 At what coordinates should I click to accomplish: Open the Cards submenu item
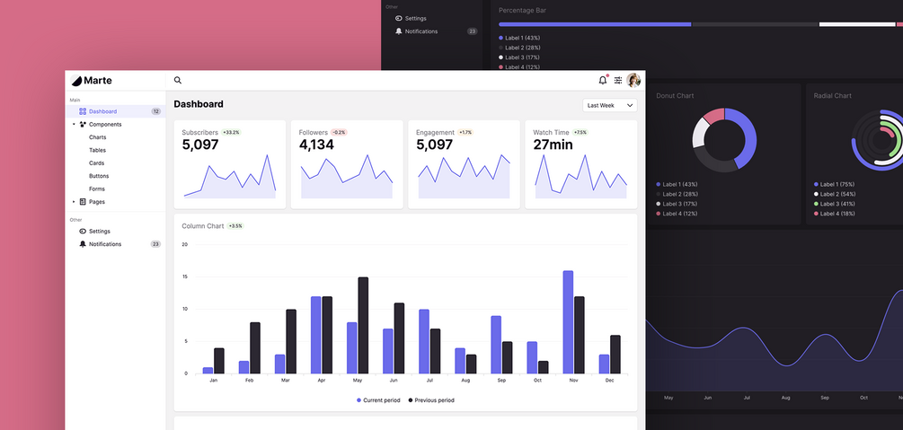click(x=96, y=162)
